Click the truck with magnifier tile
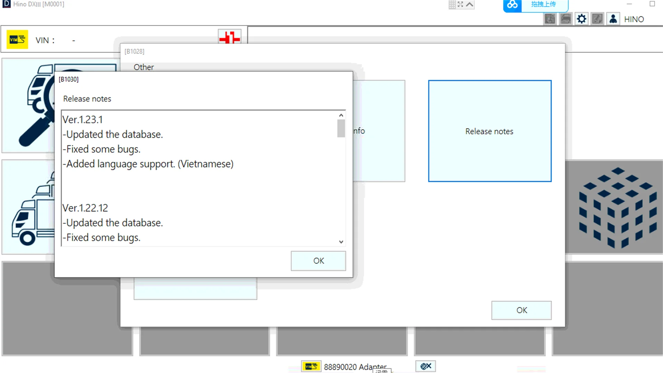This screenshot has height=373, width=663. click(x=28, y=105)
